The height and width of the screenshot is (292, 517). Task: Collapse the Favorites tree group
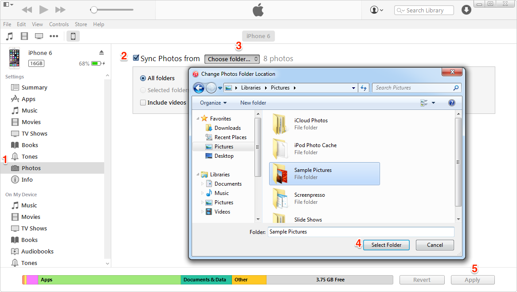click(198, 118)
